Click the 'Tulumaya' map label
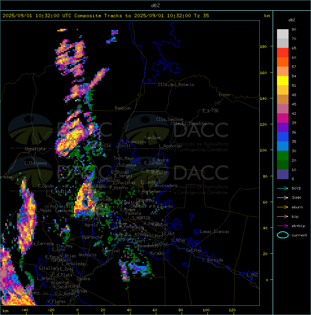Screen dimensions: 311x315 (x=127, y=165)
